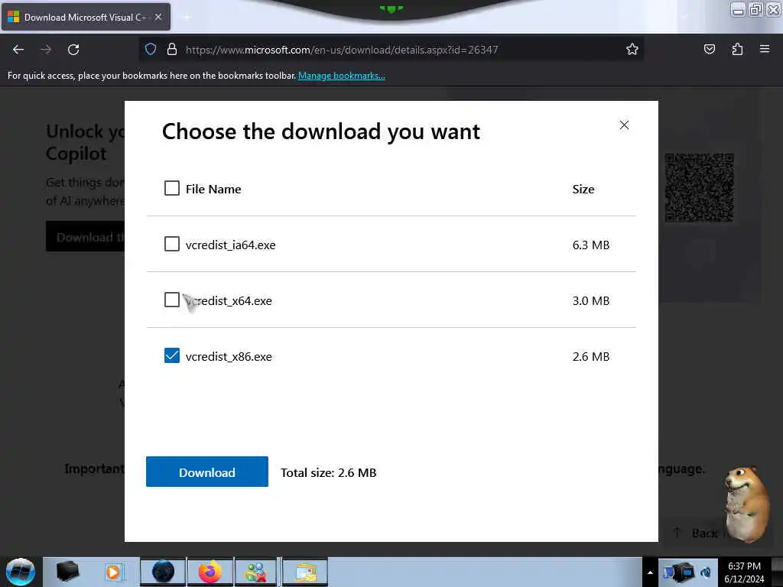This screenshot has height=587, width=783.
Task: Open the Pocket save icon
Action: coord(709,50)
